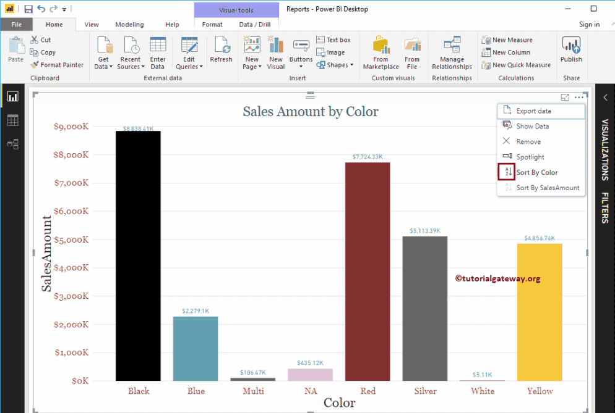Click the Sign in link
The image size is (615, 413).
[x=589, y=24]
